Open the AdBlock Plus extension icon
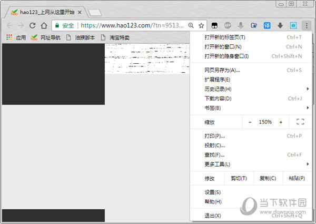Viewport: 316px width, 224px height. [x=228, y=25]
